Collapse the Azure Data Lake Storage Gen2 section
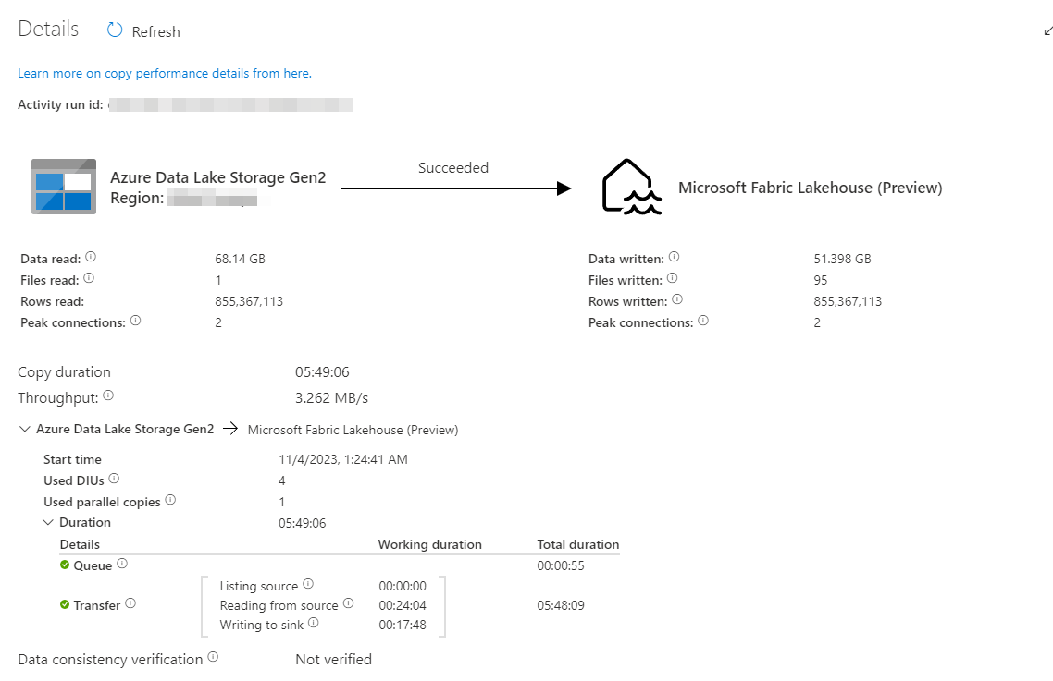Screen dimensions: 1053x681 pyautogui.click(x=25, y=429)
